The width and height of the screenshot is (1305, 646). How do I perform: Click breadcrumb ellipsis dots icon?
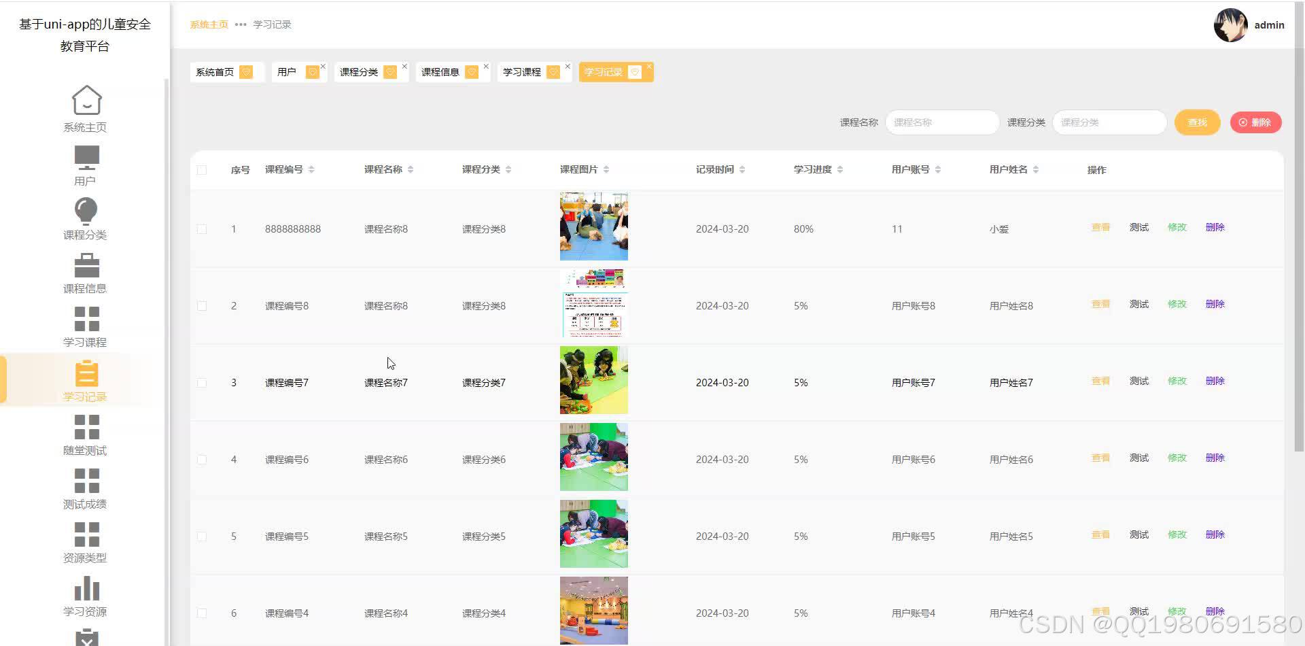click(241, 24)
